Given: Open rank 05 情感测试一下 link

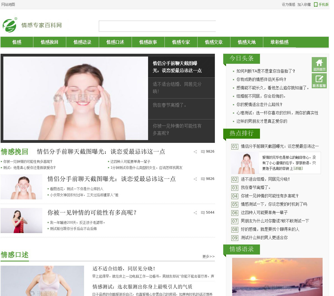Looking at the screenshot, I should tap(274, 204).
